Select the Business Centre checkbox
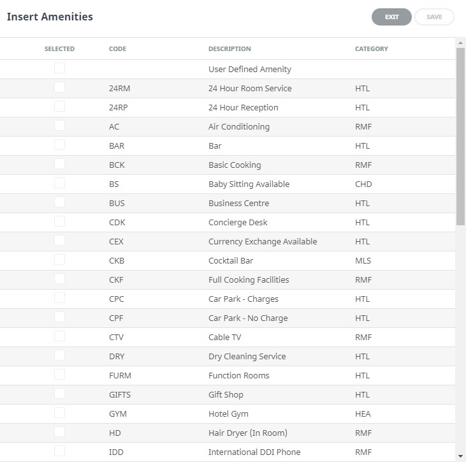The image size is (466, 462). tap(59, 202)
